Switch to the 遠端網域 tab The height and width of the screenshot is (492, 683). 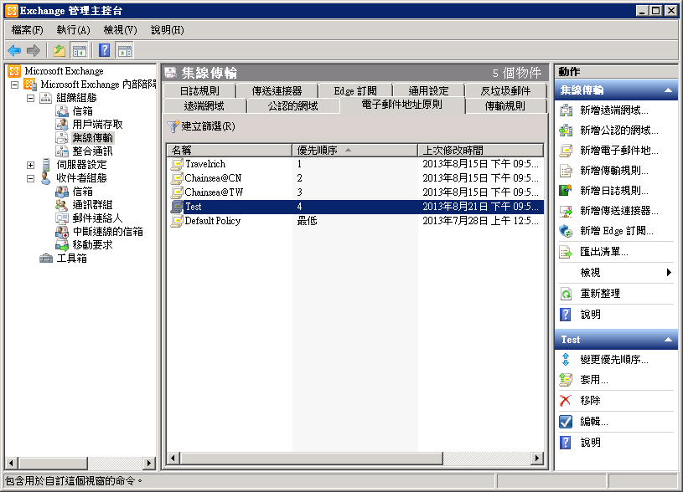[x=204, y=105]
